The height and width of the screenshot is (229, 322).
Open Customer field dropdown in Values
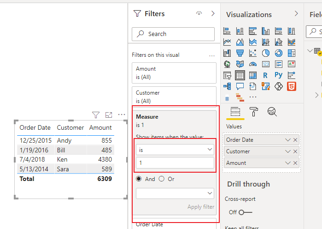[288, 151]
